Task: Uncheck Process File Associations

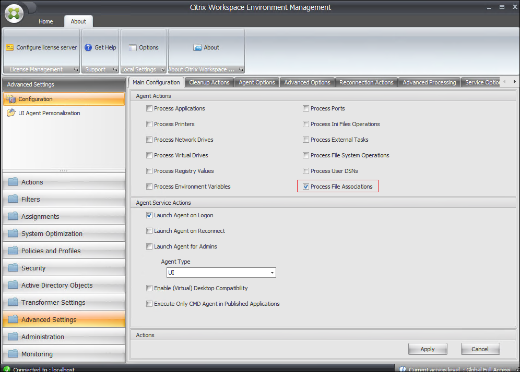Action: pos(306,187)
